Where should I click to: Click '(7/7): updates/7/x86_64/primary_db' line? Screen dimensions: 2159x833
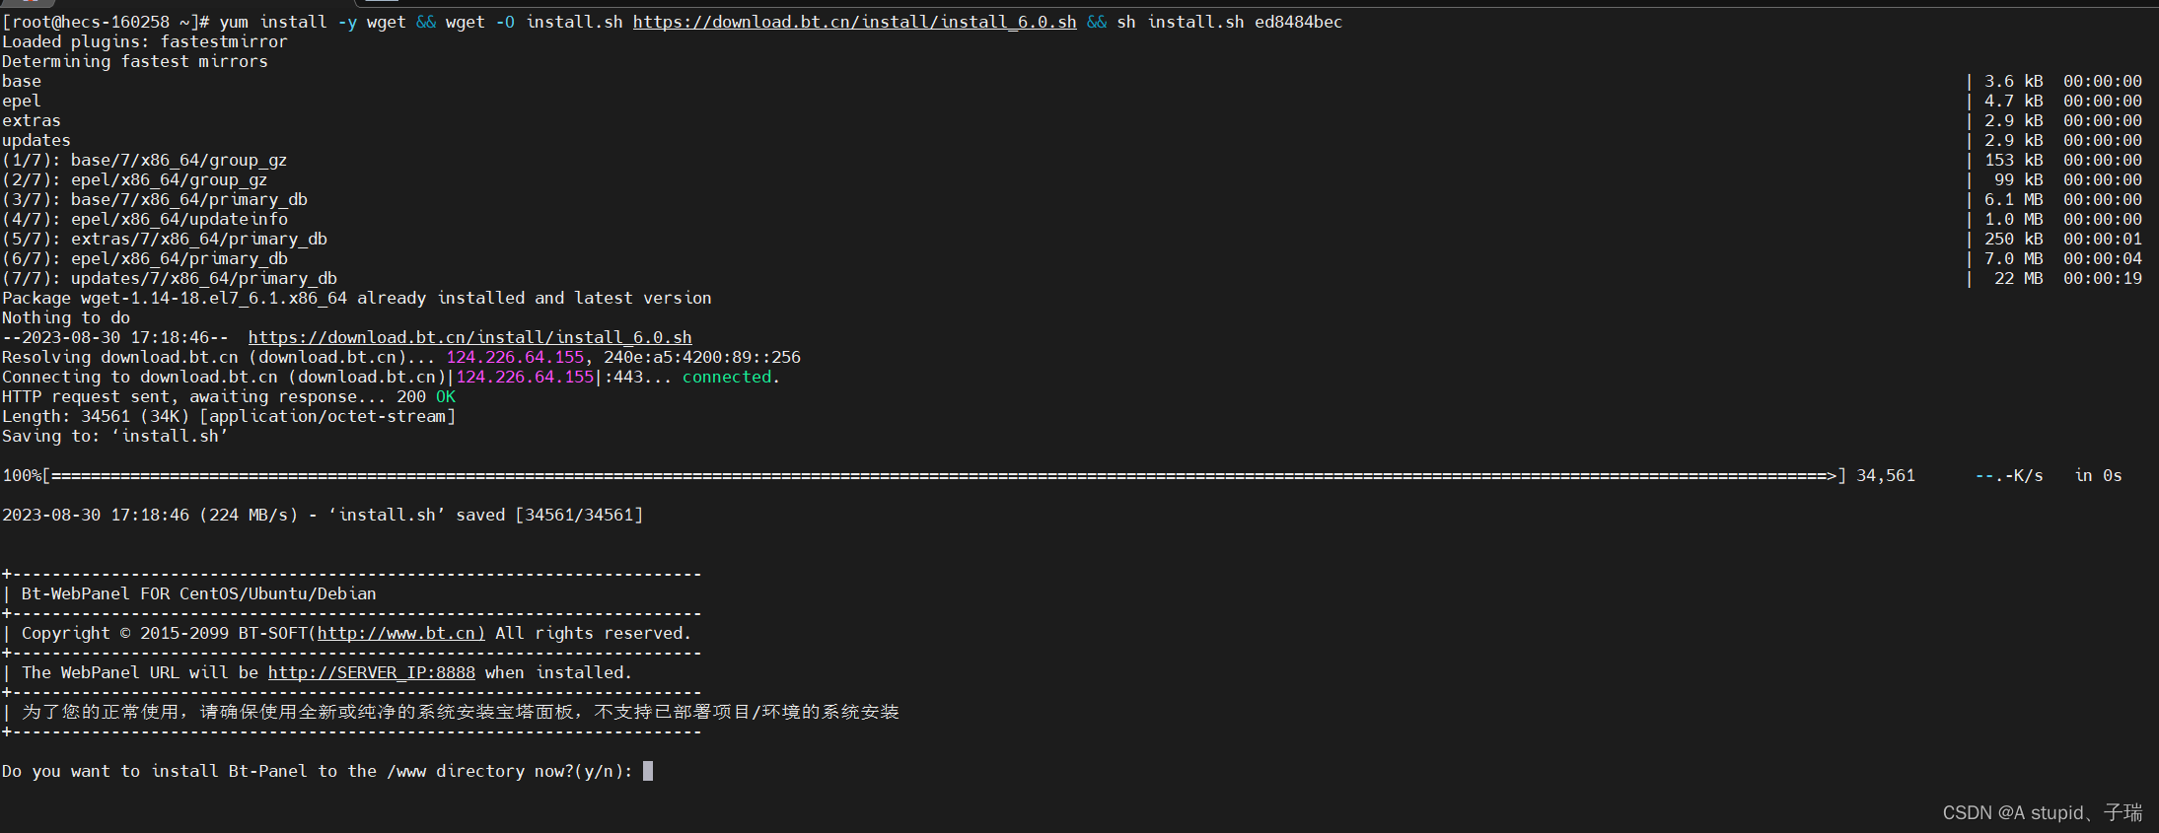pyautogui.click(x=170, y=278)
